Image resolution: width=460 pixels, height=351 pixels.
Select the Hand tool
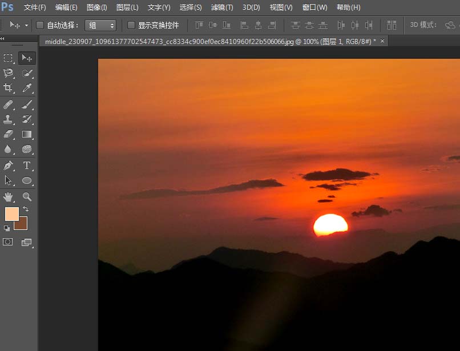[9, 197]
